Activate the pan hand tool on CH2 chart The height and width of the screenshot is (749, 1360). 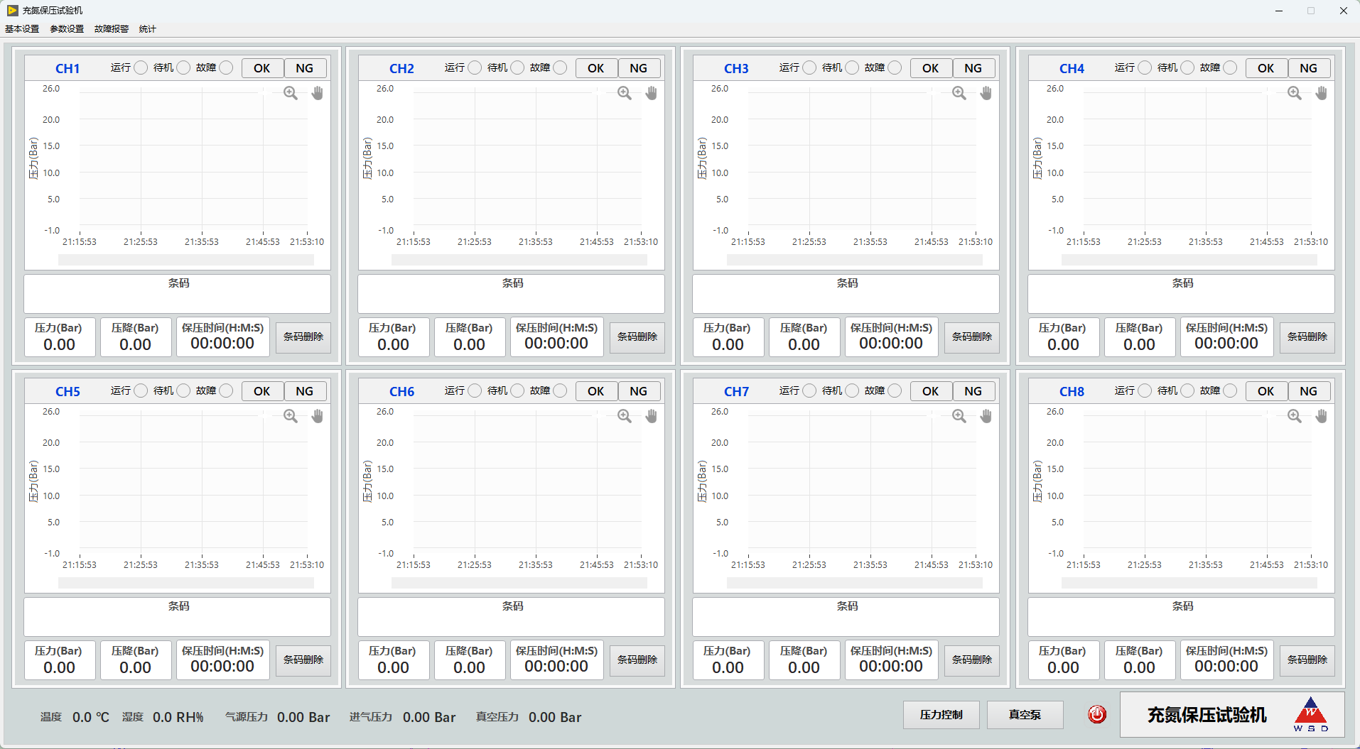pyautogui.click(x=652, y=93)
